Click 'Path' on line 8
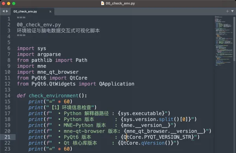This screenshot has width=236, height=153. pyautogui.click(x=81, y=60)
